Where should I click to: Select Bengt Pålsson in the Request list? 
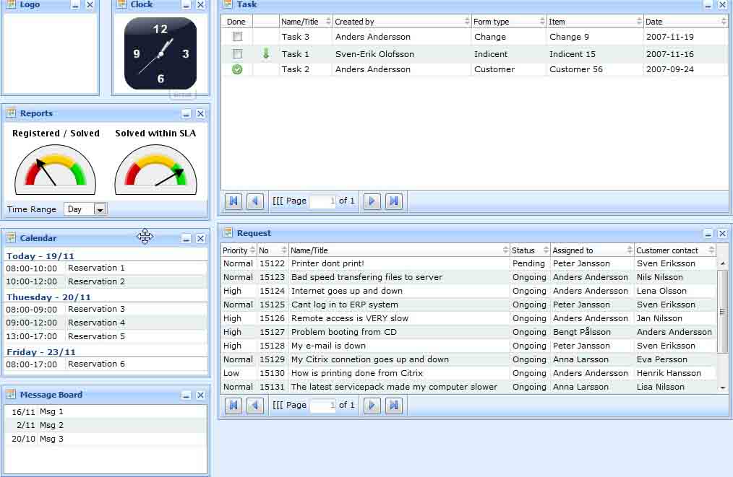pyautogui.click(x=581, y=332)
